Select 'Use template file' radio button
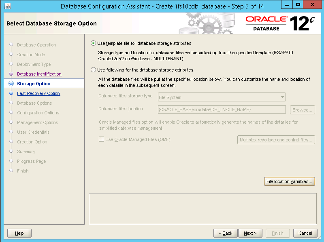The width and height of the screenshot is (324, 242). pyautogui.click(x=94, y=43)
